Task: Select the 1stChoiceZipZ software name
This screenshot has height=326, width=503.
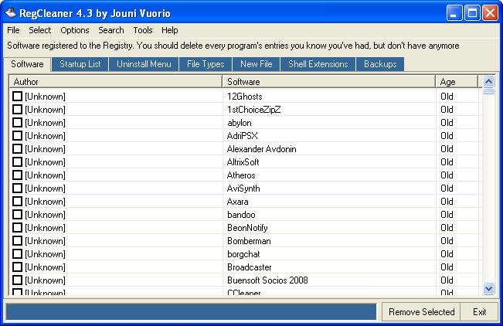Action: coord(253,110)
